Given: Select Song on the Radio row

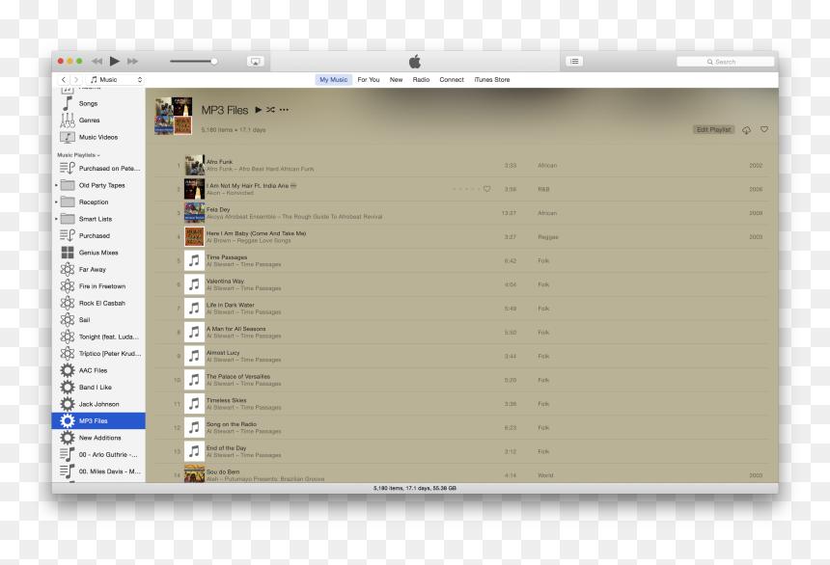Looking at the screenshot, I should point(461,427).
